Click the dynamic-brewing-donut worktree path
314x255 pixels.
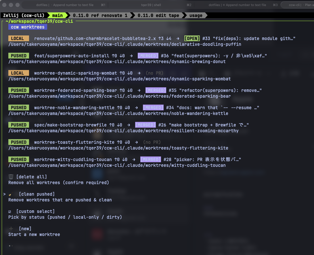(117, 61)
